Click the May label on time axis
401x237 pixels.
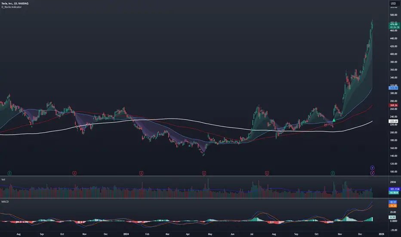(210, 234)
